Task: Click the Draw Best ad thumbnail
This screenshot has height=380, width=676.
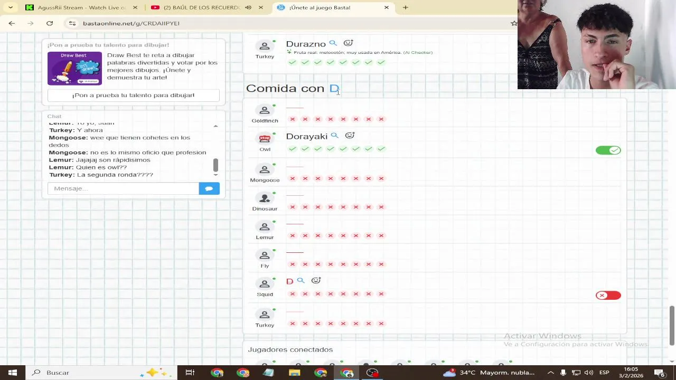Action: tap(74, 68)
